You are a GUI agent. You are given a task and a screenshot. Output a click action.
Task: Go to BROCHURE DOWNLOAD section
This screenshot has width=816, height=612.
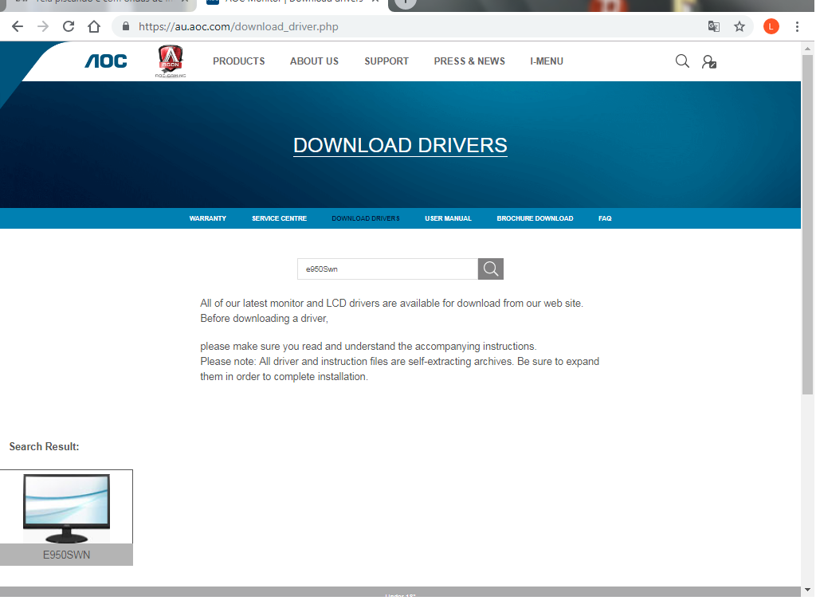(x=535, y=218)
